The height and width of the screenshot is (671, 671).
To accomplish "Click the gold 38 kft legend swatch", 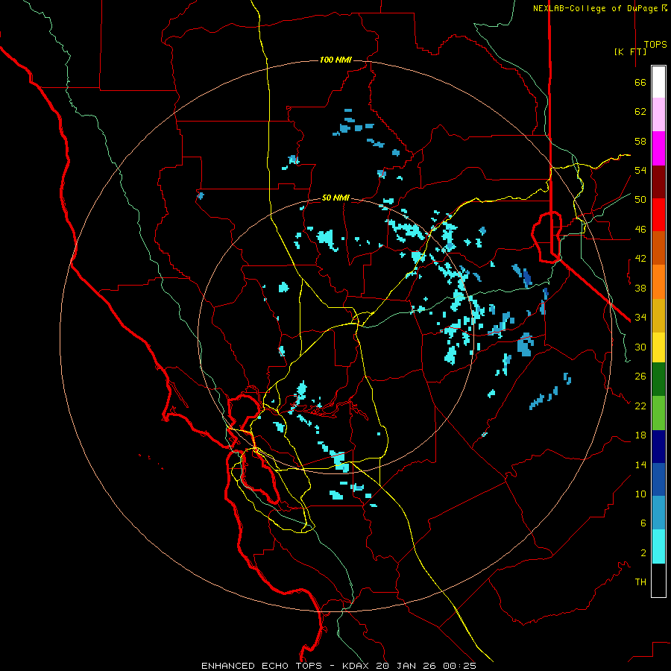I will (658, 315).
